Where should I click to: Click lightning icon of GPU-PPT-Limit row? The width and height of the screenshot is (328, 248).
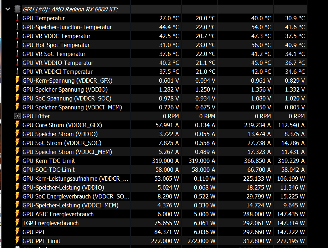tap(17, 241)
